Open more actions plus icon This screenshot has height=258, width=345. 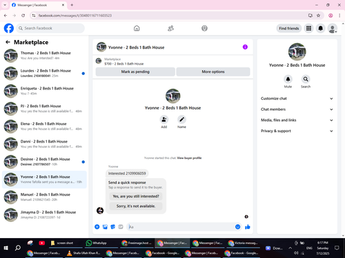(97, 227)
